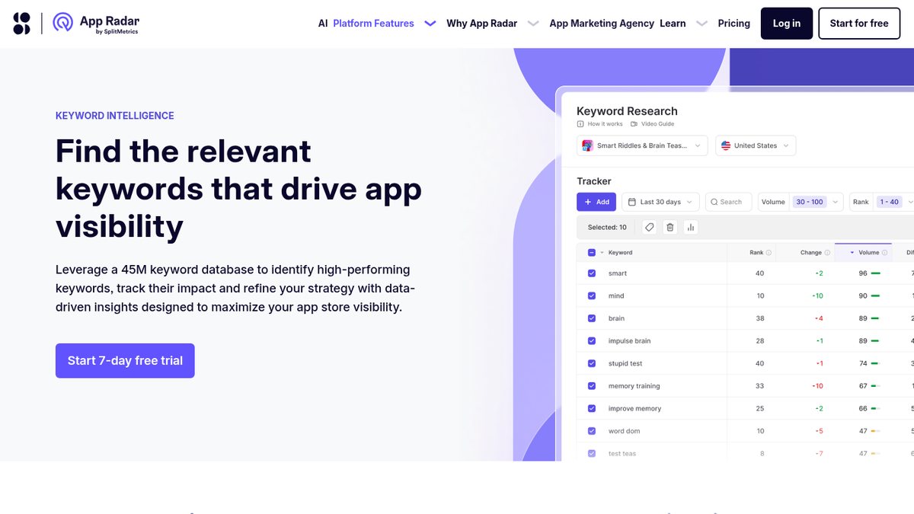Open the United States country dropdown

tap(756, 145)
